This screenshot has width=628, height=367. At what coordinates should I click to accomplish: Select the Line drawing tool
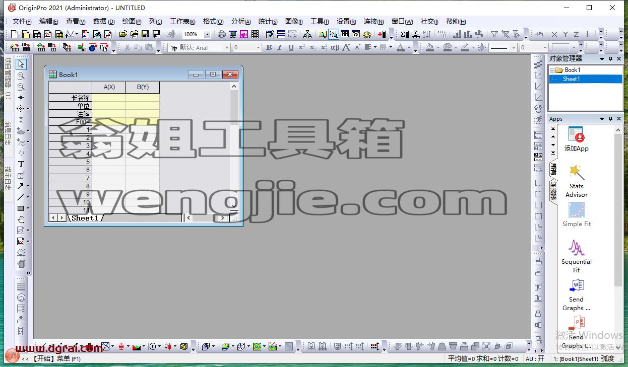(x=21, y=197)
